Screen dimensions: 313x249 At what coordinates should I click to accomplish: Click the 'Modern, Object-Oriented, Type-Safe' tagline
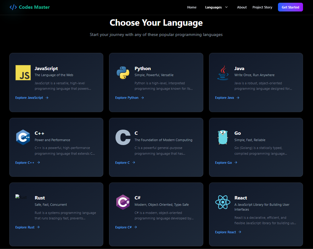tap(162, 205)
